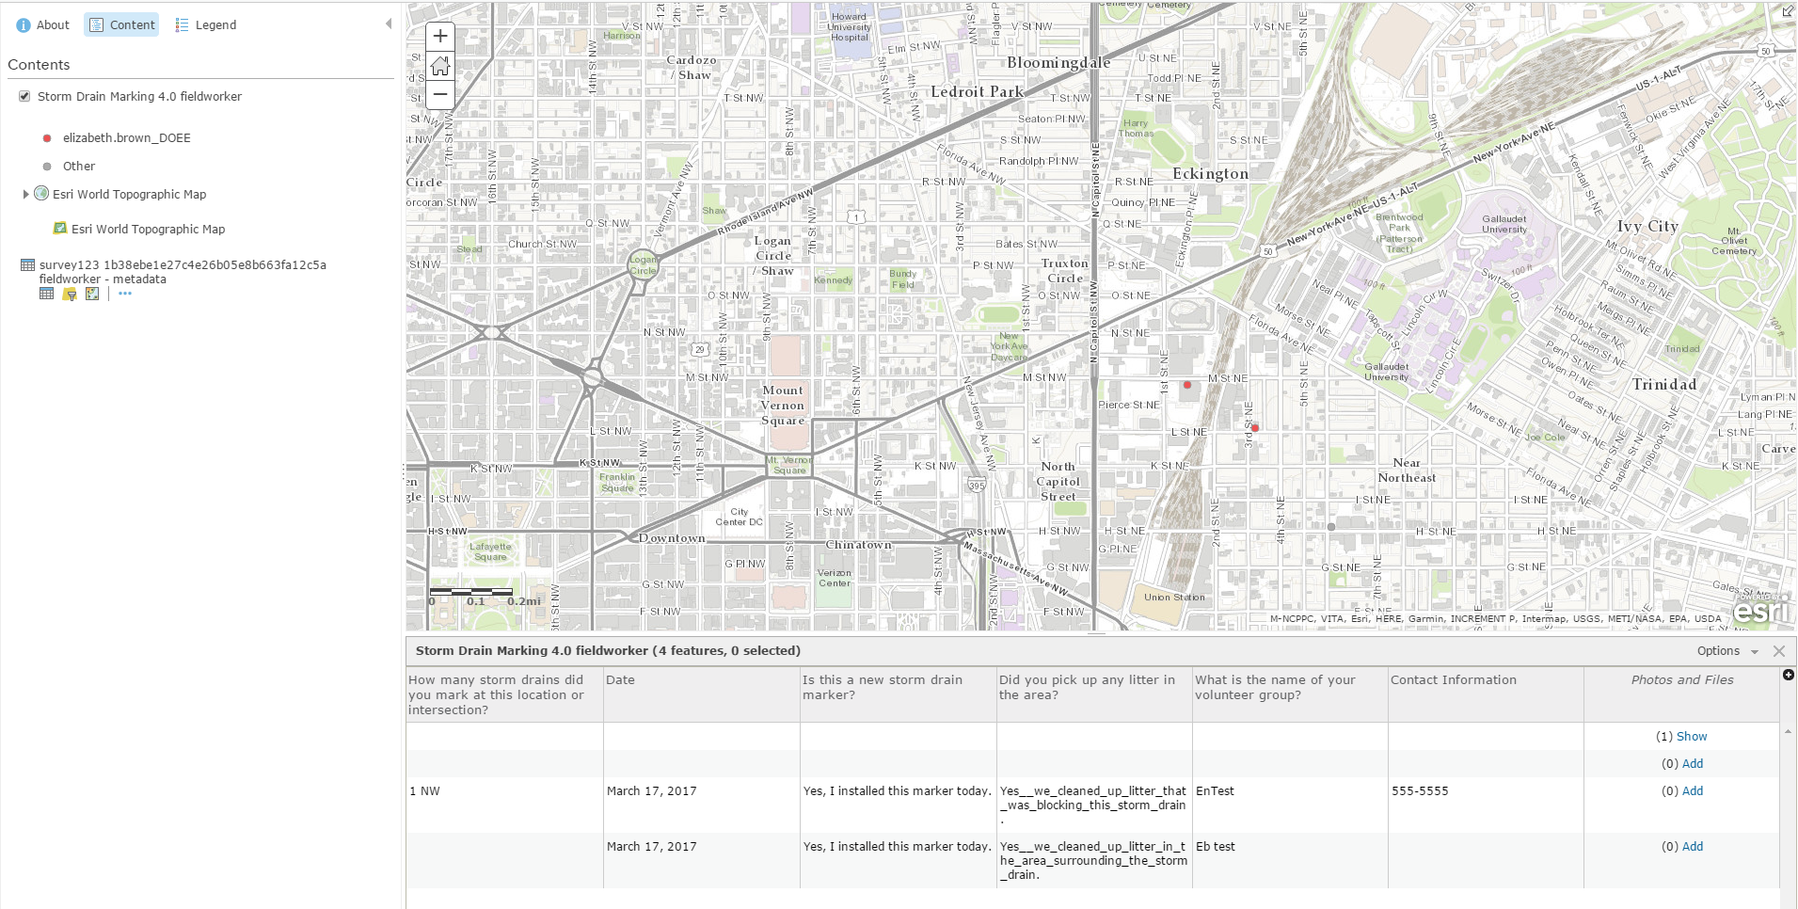Zoom out of the map
1798x909 pixels.
440,94
